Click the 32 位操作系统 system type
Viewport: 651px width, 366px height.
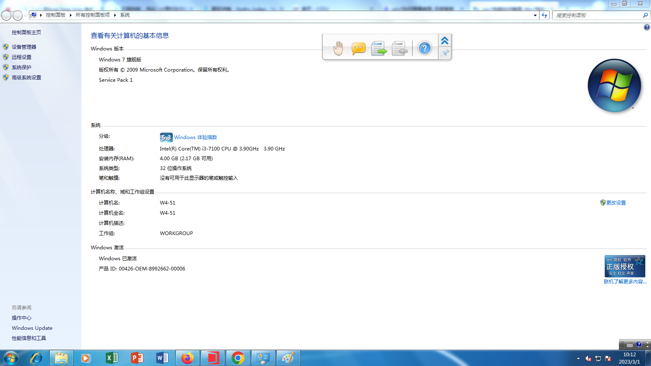click(176, 168)
